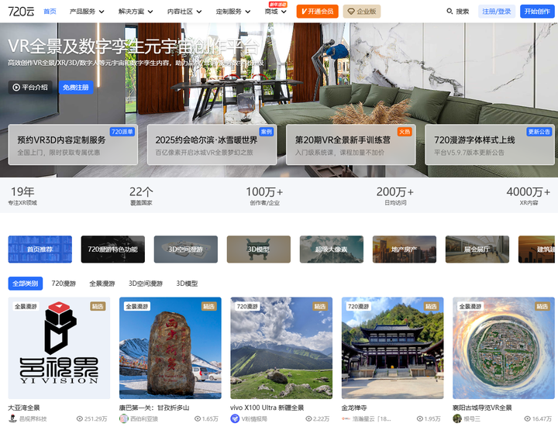Image resolution: width=558 pixels, height=430 pixels.
Task: Open the search magnifier icon
Action: (x=449, y=12)
